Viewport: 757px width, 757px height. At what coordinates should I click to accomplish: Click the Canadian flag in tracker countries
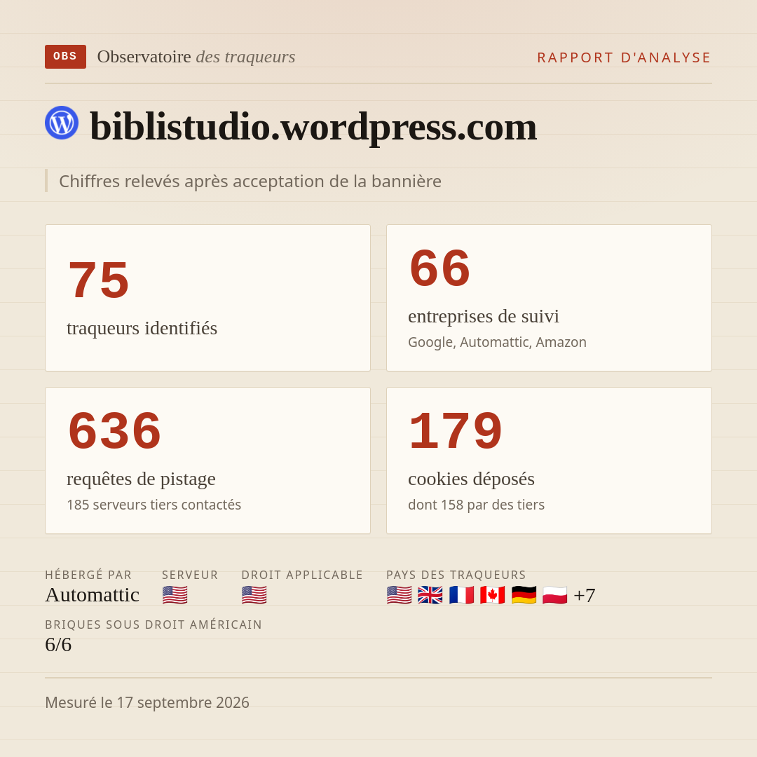pos(493,595)
